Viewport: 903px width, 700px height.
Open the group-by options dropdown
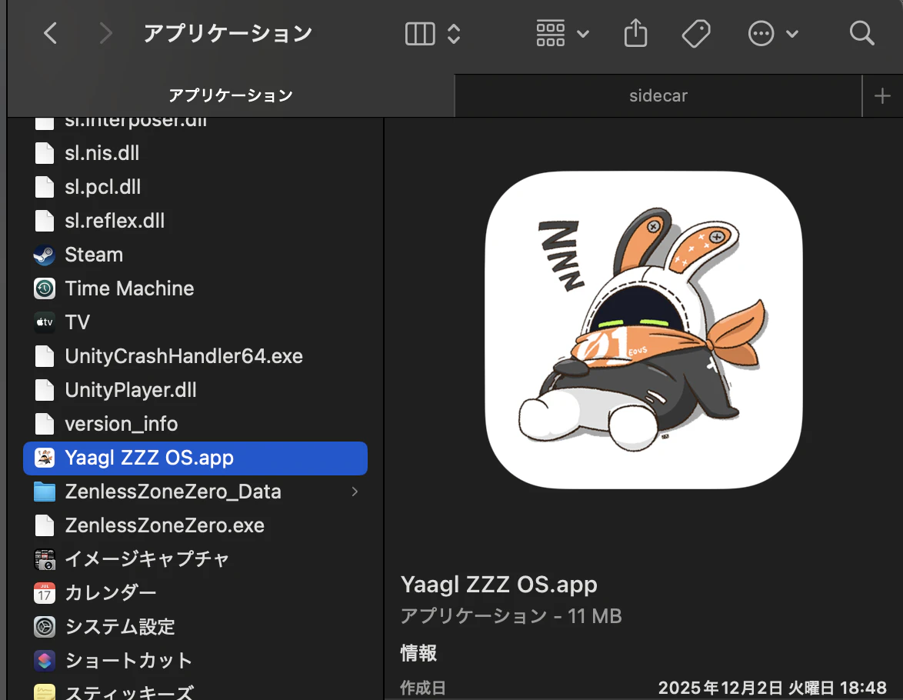pos(562,33)
